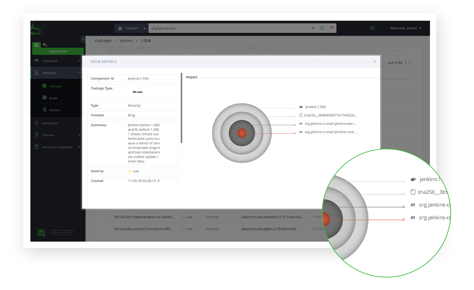Click the 'ubuntu:trusty:eglibc:2.19-0ubuntu6' component cell
Viewport: 474px width, 290px height.
pos(269,229)
